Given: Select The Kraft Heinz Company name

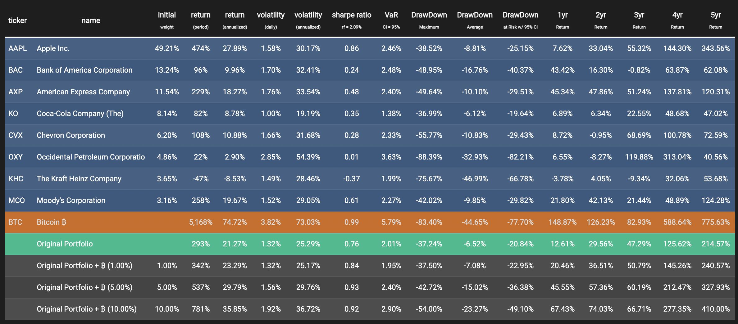Looking at the screenshot, I should tap(79, 179).
